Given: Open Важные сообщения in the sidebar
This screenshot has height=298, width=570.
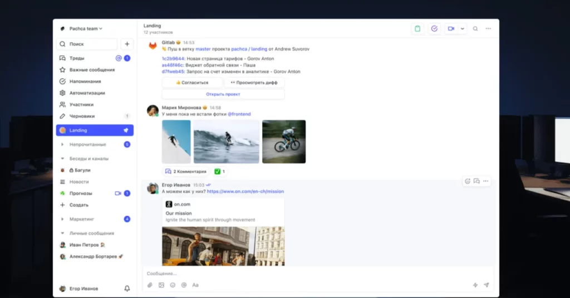Looking at the screenshot, I should 92,70.
